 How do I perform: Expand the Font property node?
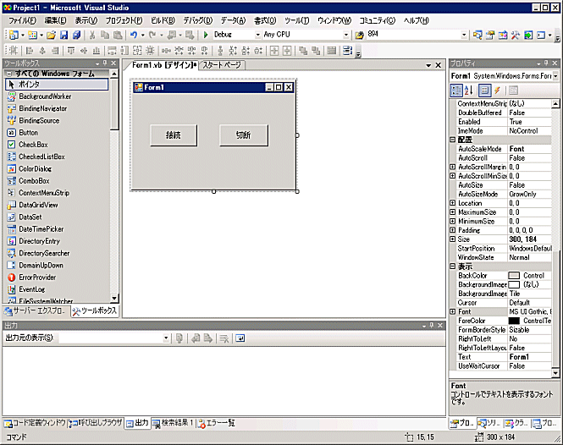pos(453,312)
